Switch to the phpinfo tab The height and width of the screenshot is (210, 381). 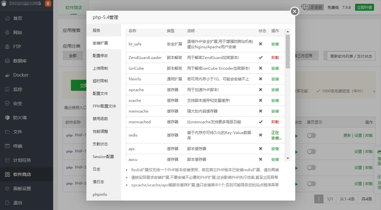click(x=100, y=194)
